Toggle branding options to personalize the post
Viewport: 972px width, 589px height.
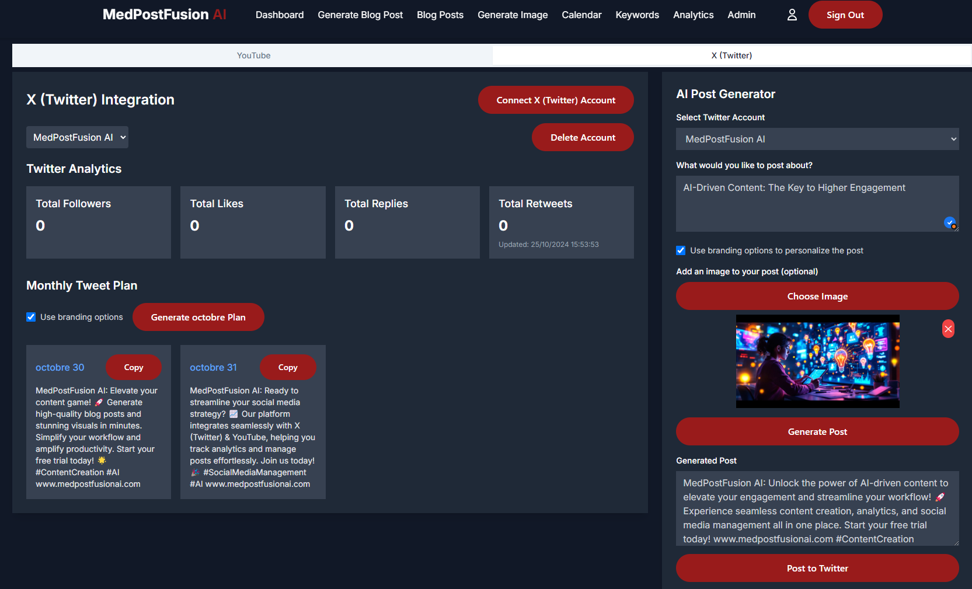(681, 250)
